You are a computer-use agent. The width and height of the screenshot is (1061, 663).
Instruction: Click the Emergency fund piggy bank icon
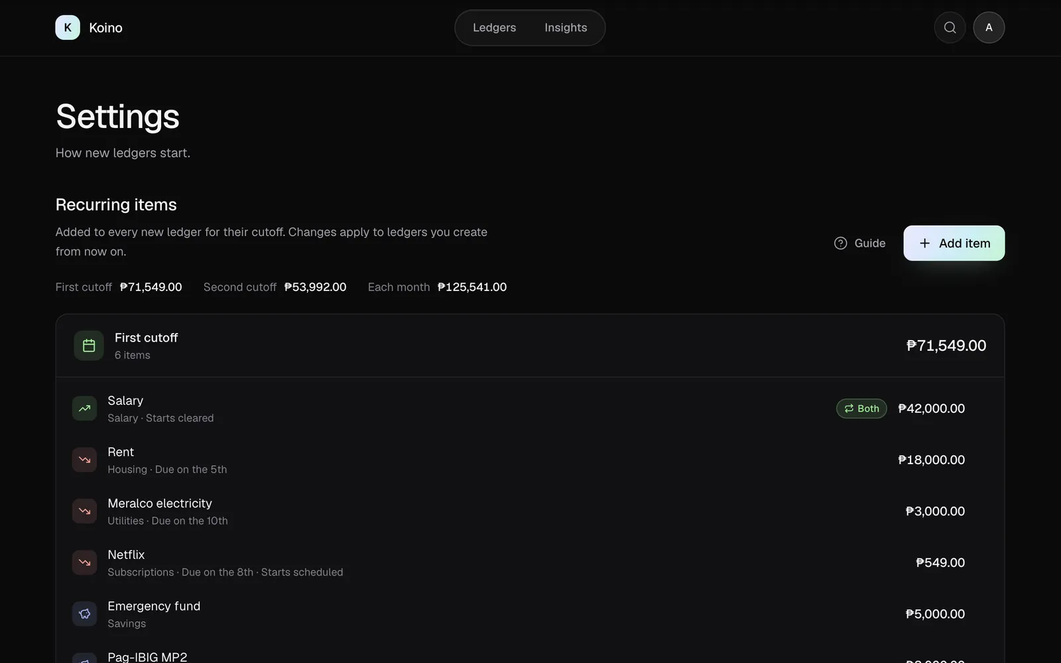[84, 614]
